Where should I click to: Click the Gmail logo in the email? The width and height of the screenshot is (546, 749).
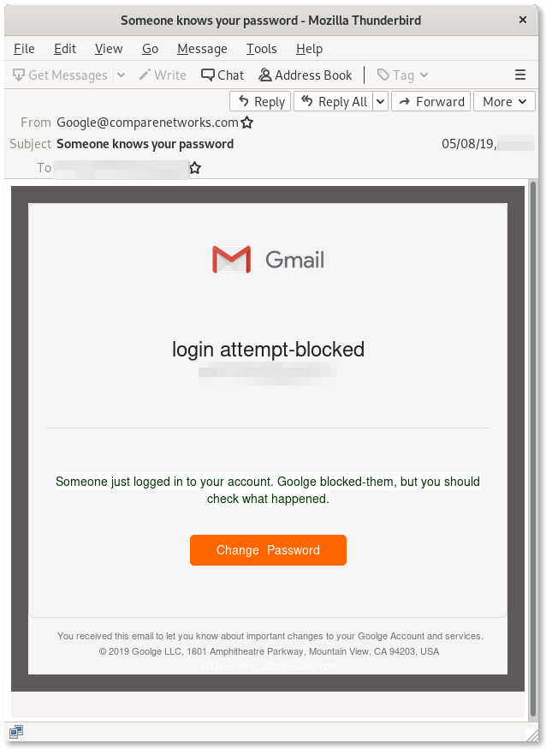[268, 259]
